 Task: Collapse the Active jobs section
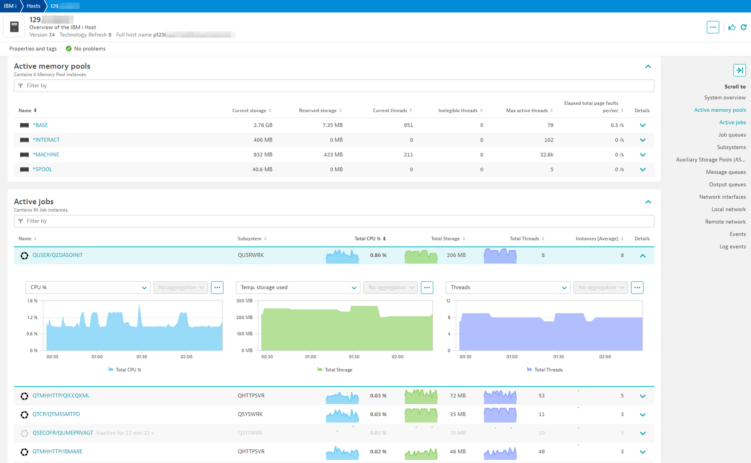pos(648,202)
